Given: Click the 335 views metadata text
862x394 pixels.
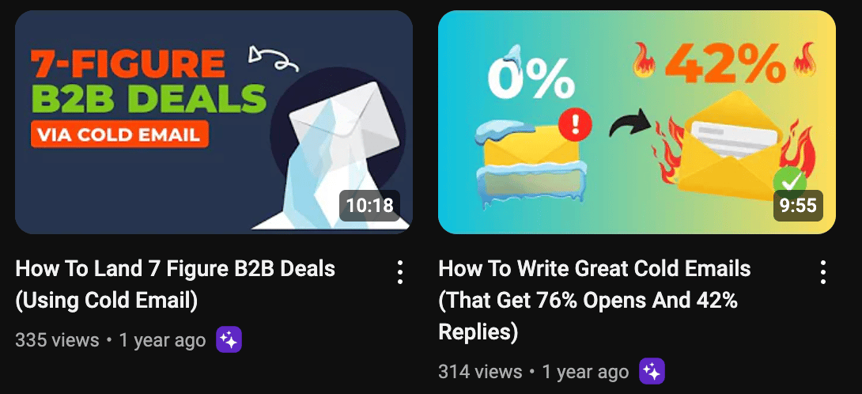Looking at the screenshot, I should [x=57, y=341].
